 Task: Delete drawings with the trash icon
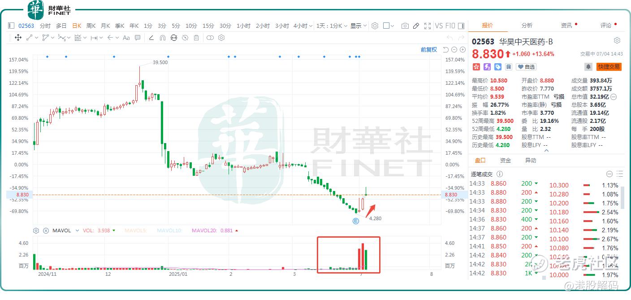[x=196, y=38]
